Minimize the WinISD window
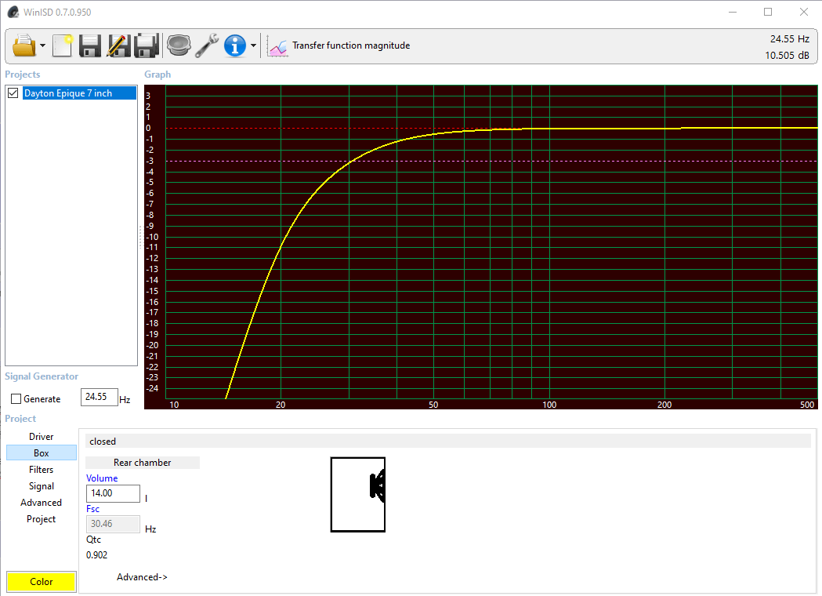 pos(733,12)
